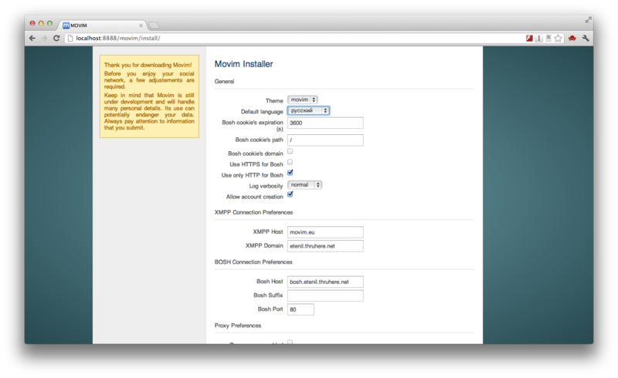Click the red Flash extension icon
Viewport: 618px width, 378px height.
pos(529,39)
